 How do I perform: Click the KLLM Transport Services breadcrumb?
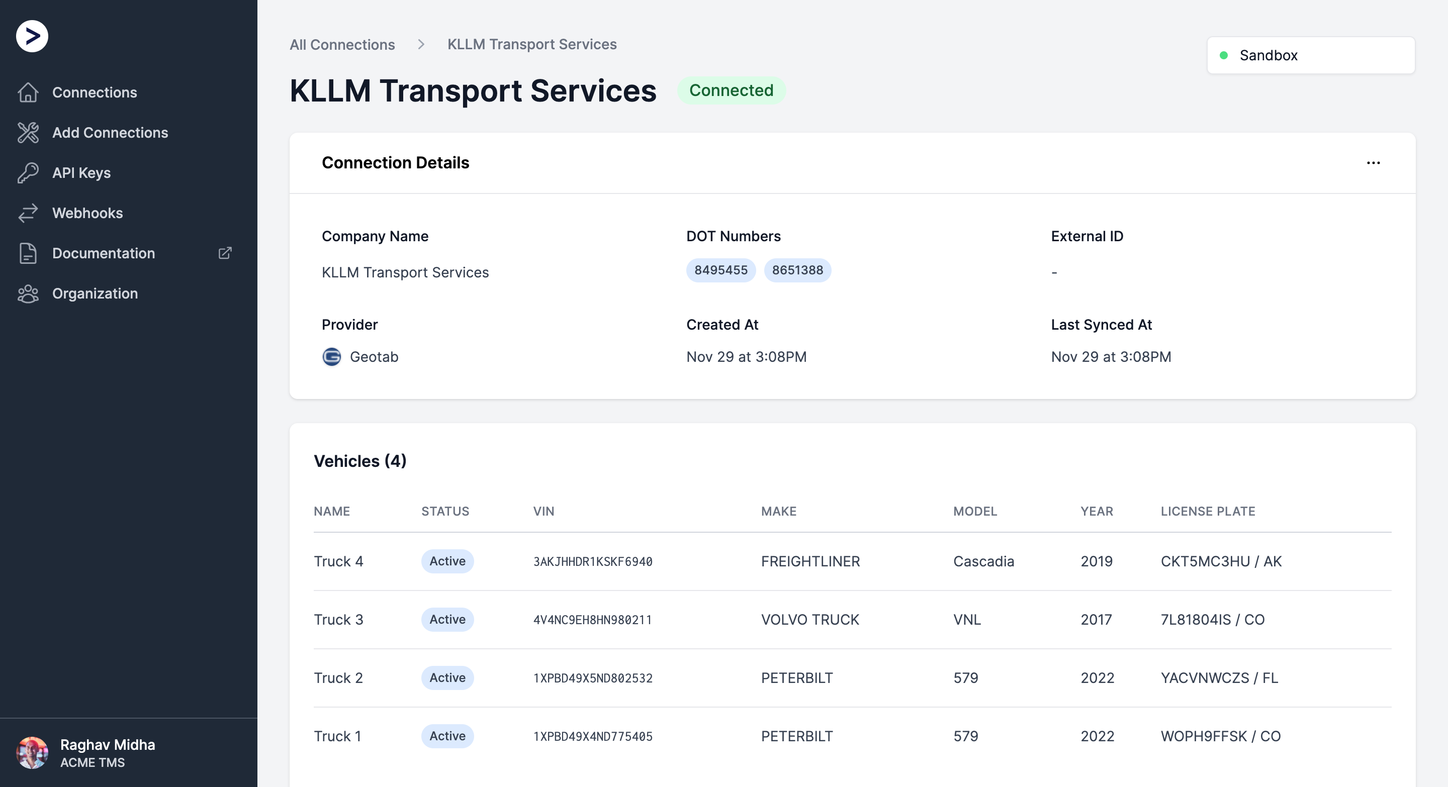click(x=532, y=44)
